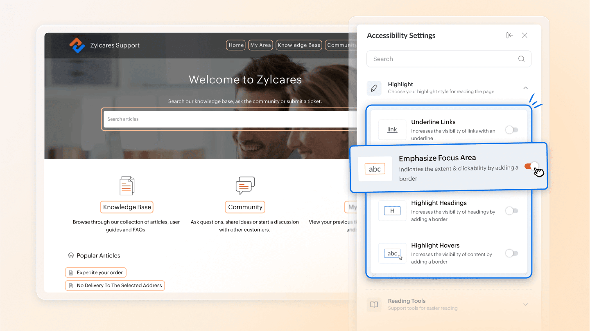Enable the Highlight Headings toggle
This screenshot has height=331, width=590.
511,211
